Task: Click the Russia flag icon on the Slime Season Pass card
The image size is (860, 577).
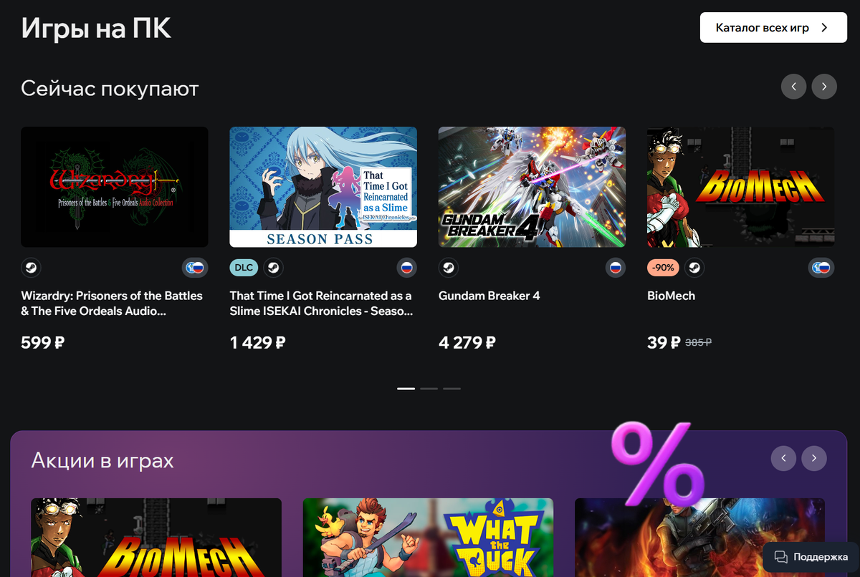Action: (406, 268)
